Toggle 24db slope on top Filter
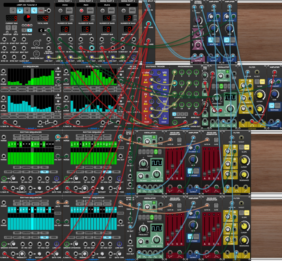This screenshot has height=261, width=282. (x=262, y=82)
